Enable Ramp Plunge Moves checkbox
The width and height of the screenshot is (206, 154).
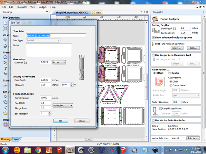point(160,108)
